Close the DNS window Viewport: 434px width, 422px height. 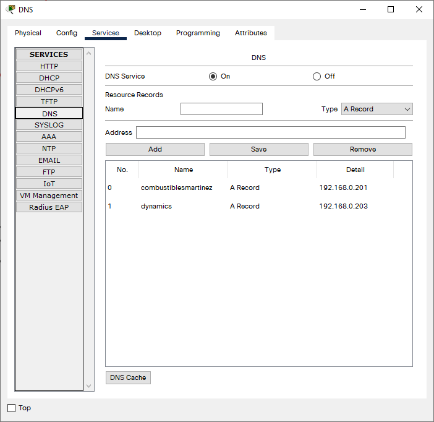[419, 9]
